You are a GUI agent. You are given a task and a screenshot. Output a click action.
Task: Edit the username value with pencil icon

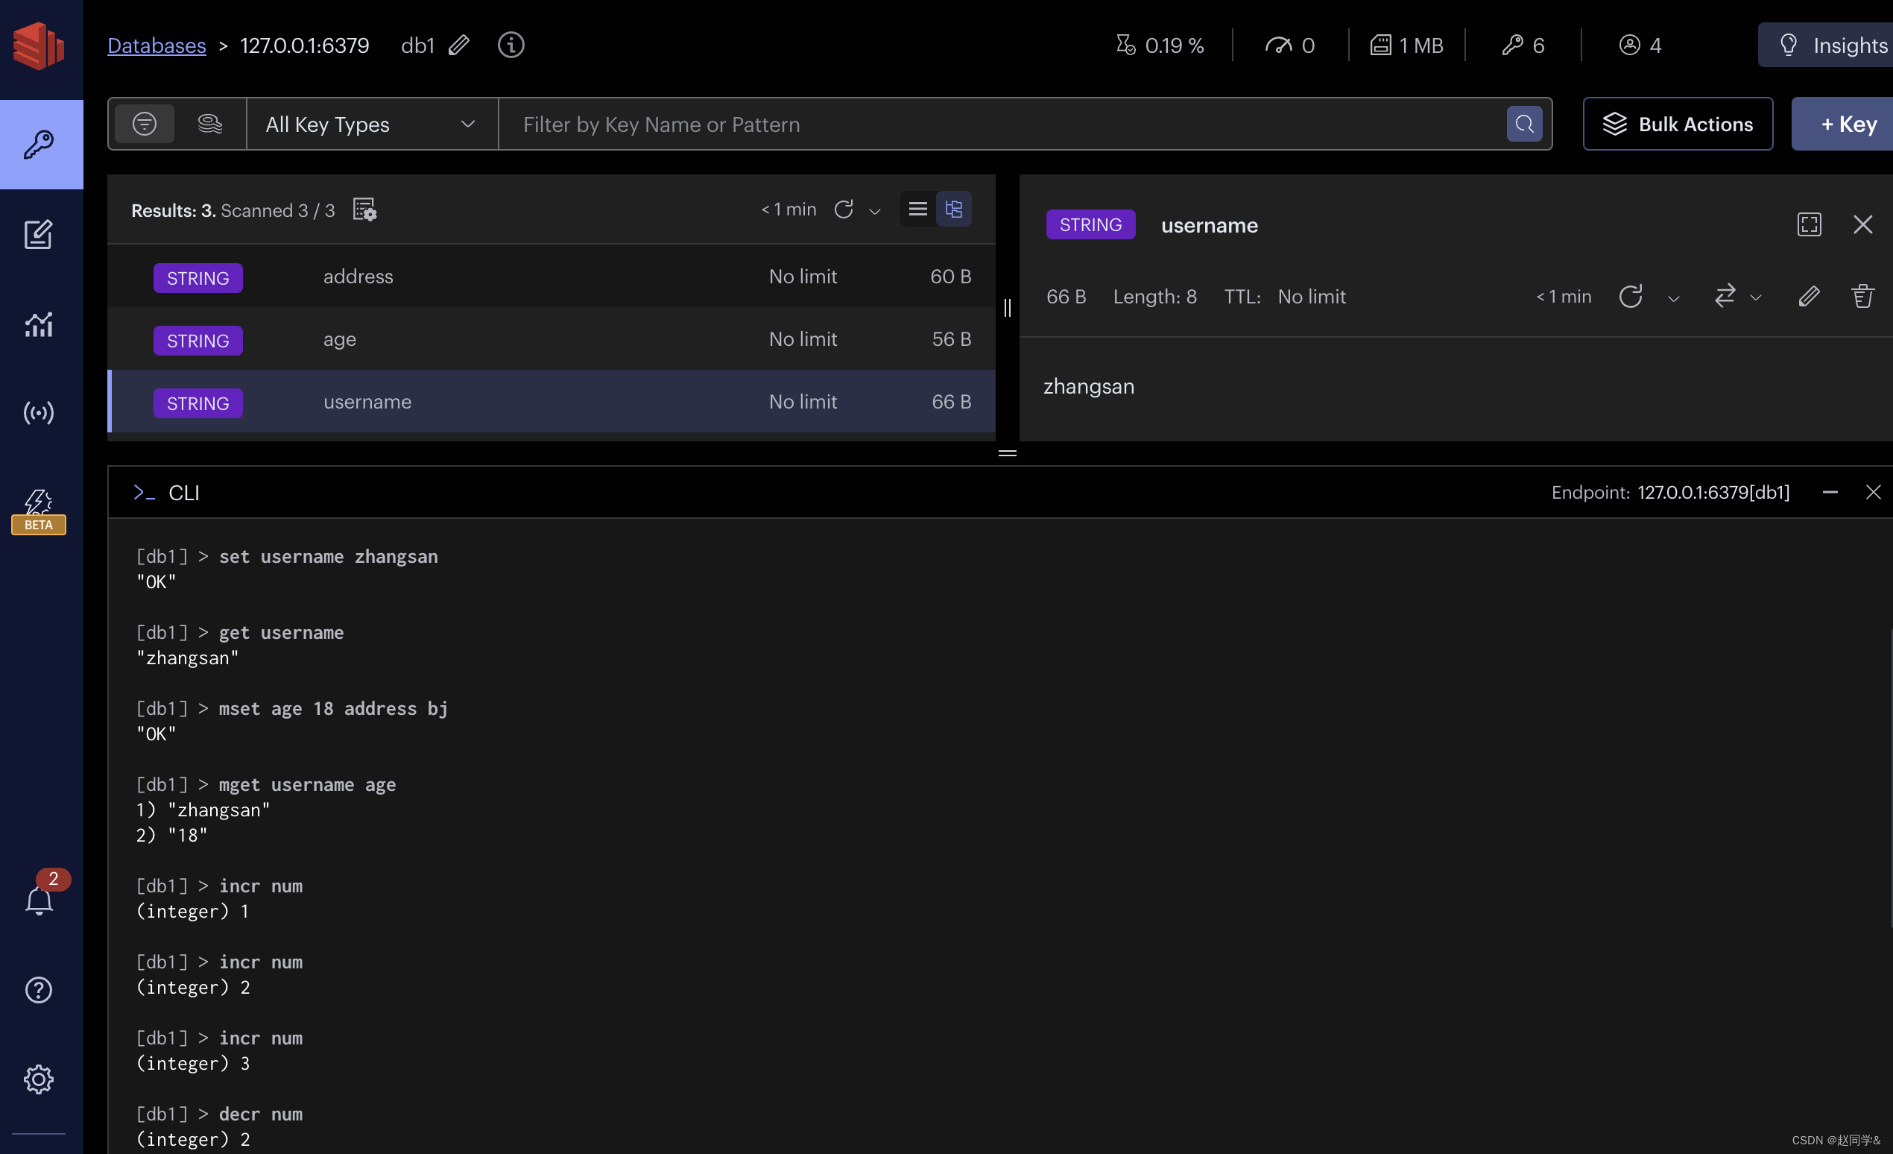coord(1809,297)
